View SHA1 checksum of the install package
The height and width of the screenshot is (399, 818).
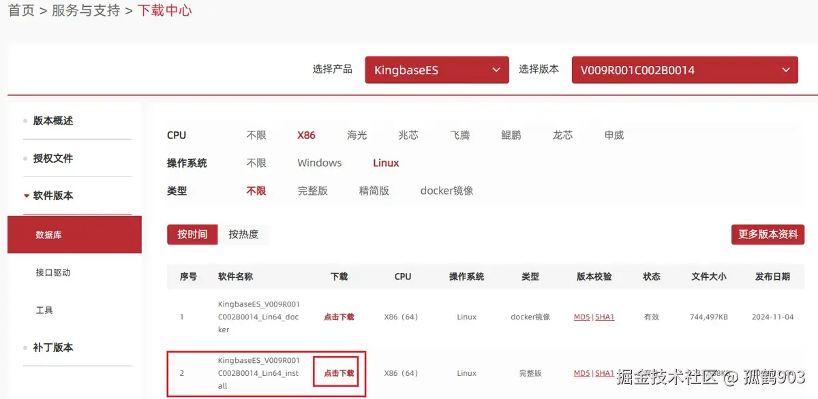(604, 373)
